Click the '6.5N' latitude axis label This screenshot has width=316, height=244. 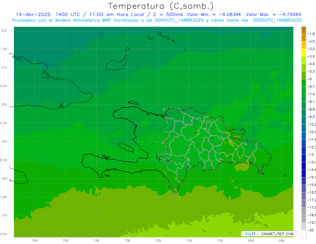pyautogui.click(x=4, y=234)
